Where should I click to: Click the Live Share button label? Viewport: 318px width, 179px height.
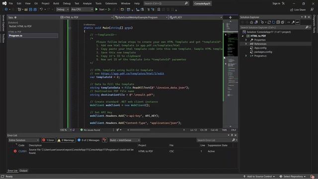(x=300, y=10)
